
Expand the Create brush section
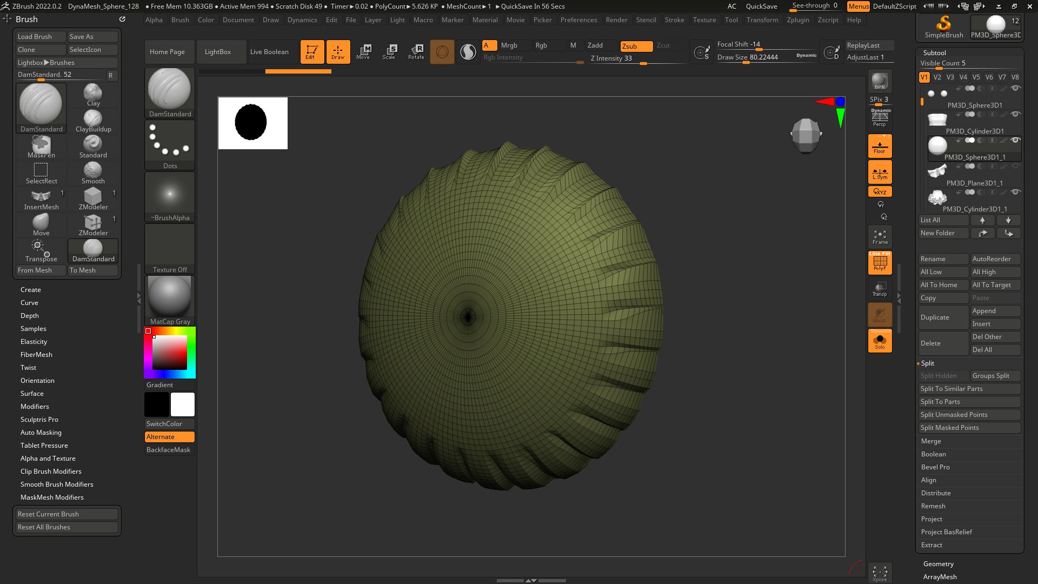tap(31, 290)
